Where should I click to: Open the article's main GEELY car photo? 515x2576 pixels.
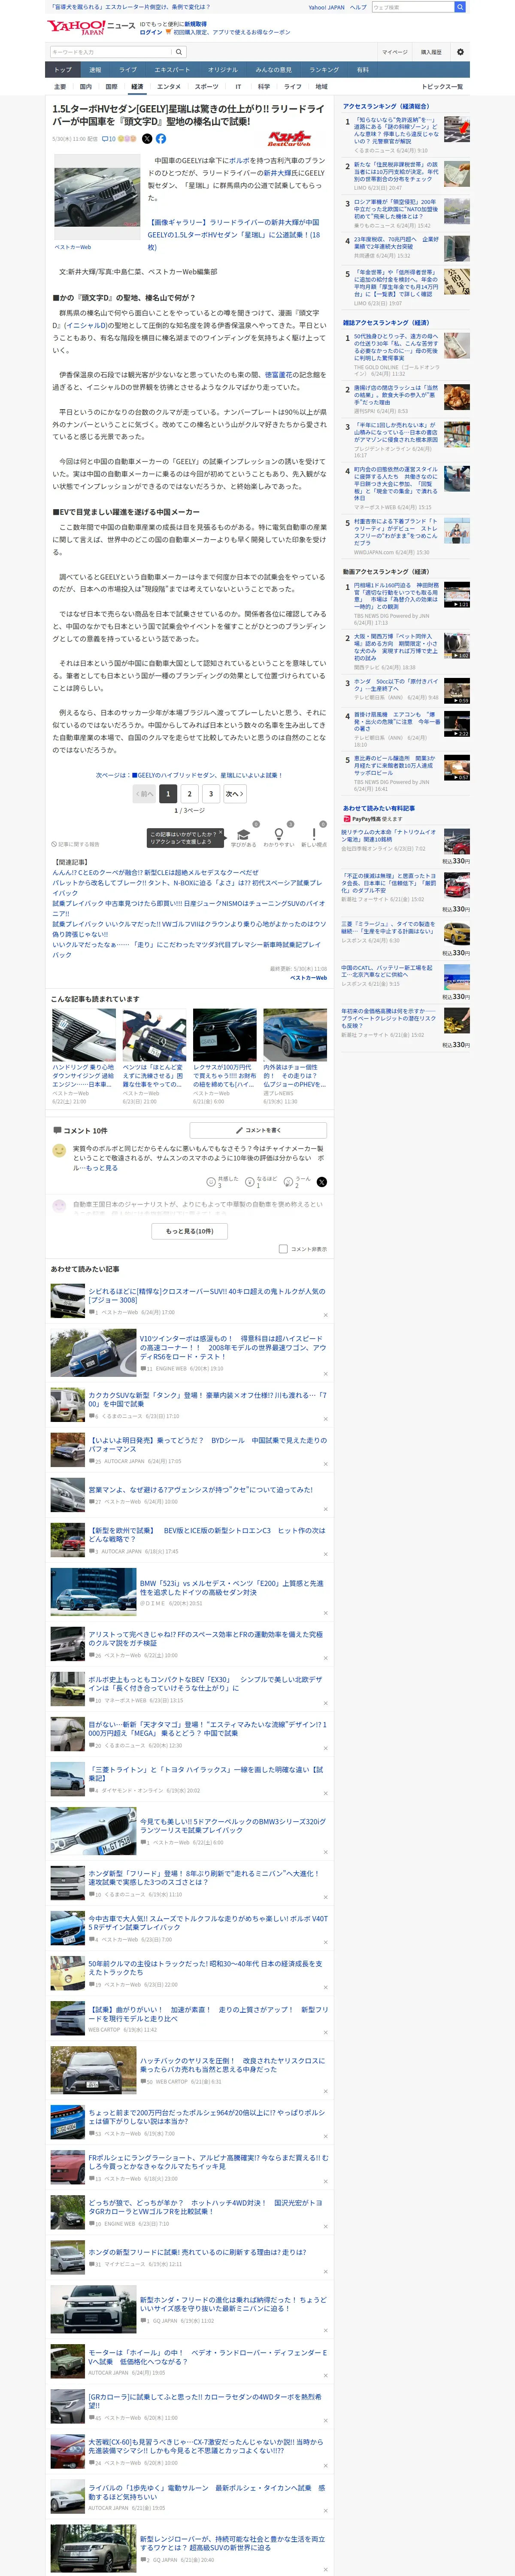[x=98, y=198]
